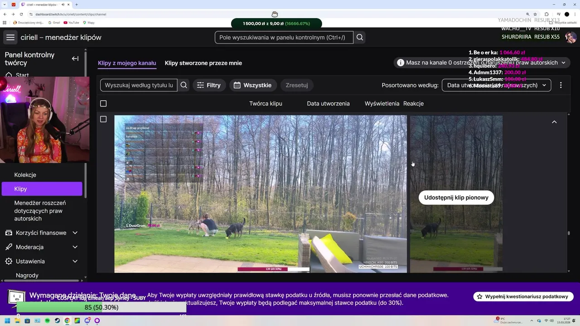Open the user avatar menu
The image size is (580, 326).
point(571,38)
